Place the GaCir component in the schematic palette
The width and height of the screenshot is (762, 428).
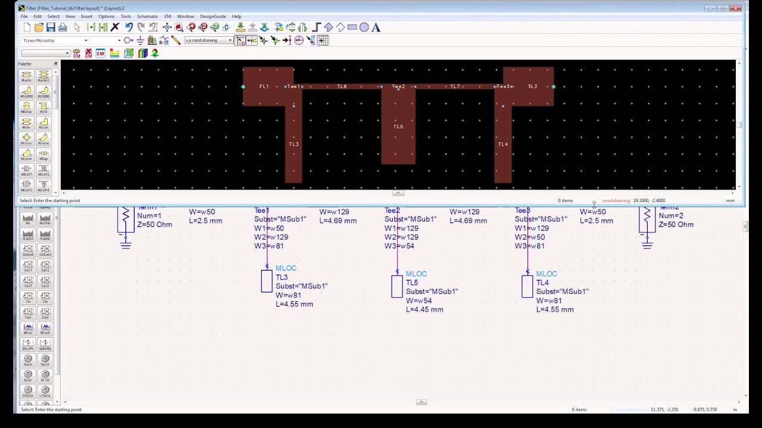point(28,361)
